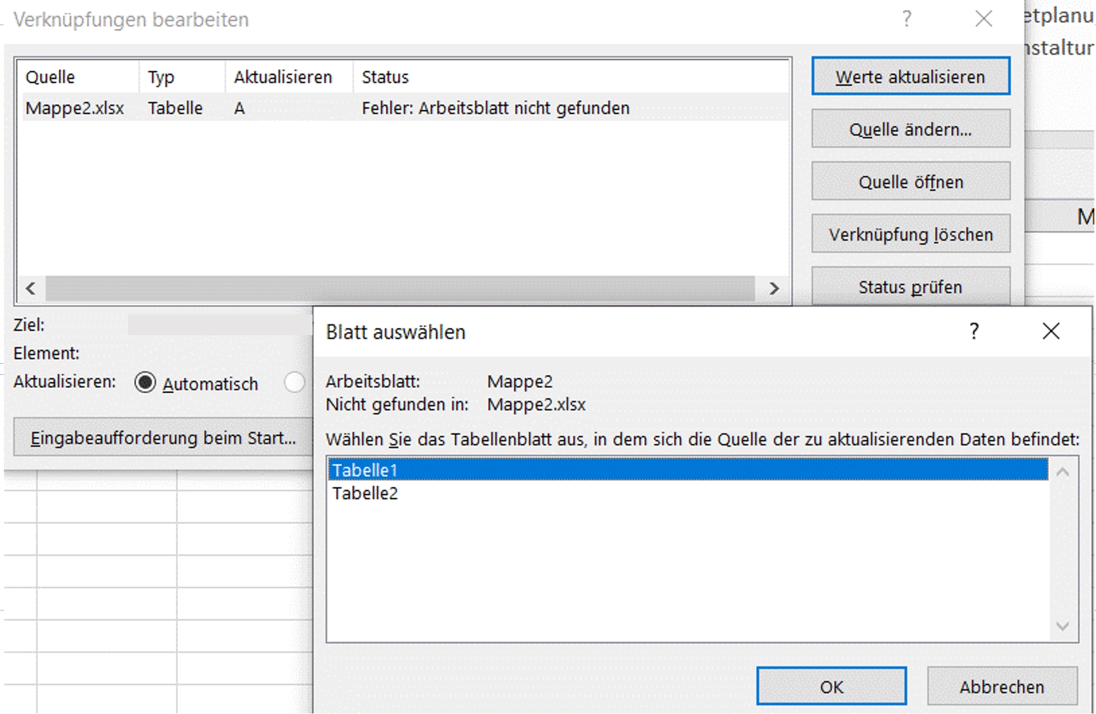Screen dimensions: 1096x714
Task: Click the right scroll arrow under the link list
Action: click(775, 289)
